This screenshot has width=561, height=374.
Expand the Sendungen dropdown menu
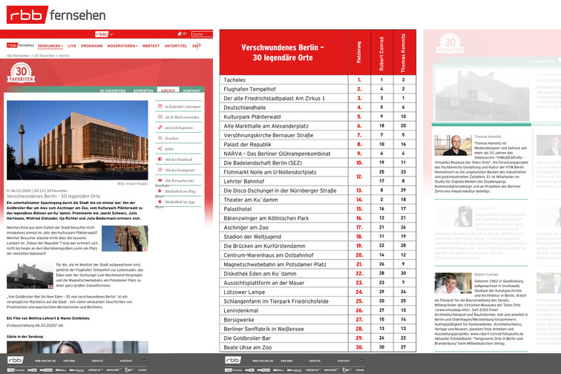tap(50, 46)
